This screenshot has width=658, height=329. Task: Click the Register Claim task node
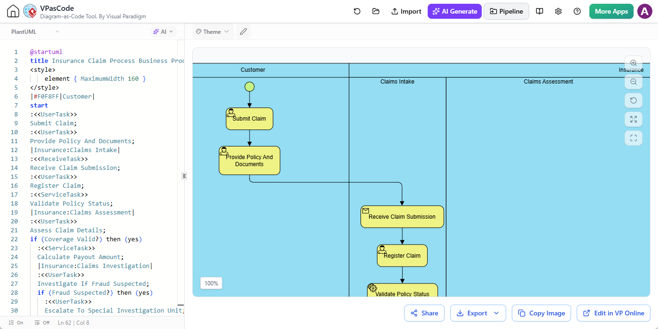(x=402, y=256)
